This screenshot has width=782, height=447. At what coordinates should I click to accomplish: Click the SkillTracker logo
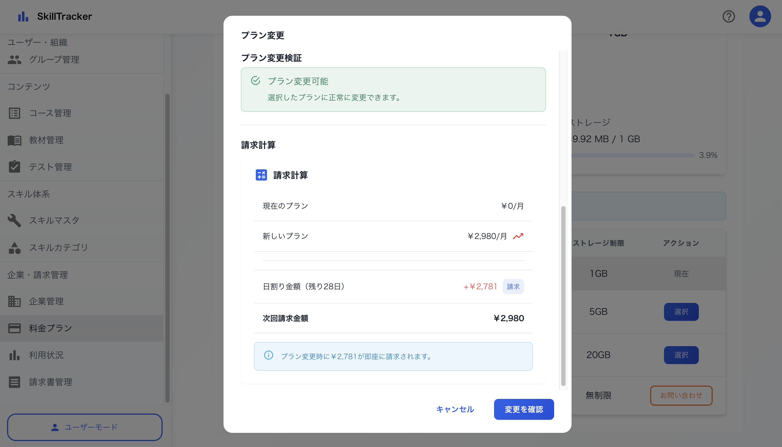pos(55,16)
